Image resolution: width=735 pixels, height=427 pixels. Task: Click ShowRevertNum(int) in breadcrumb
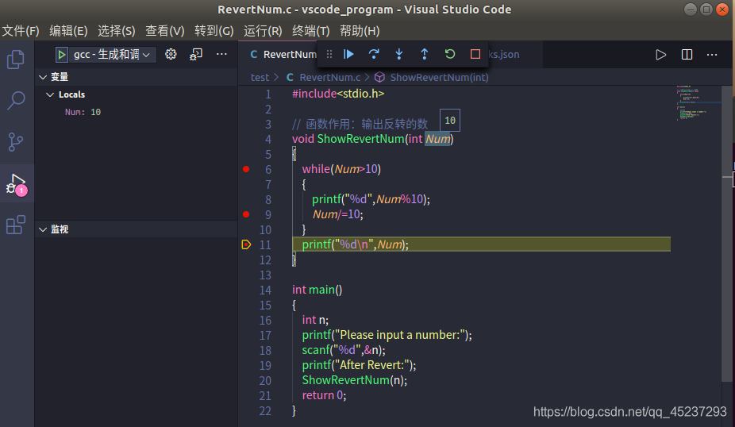[x=439, y=77]
